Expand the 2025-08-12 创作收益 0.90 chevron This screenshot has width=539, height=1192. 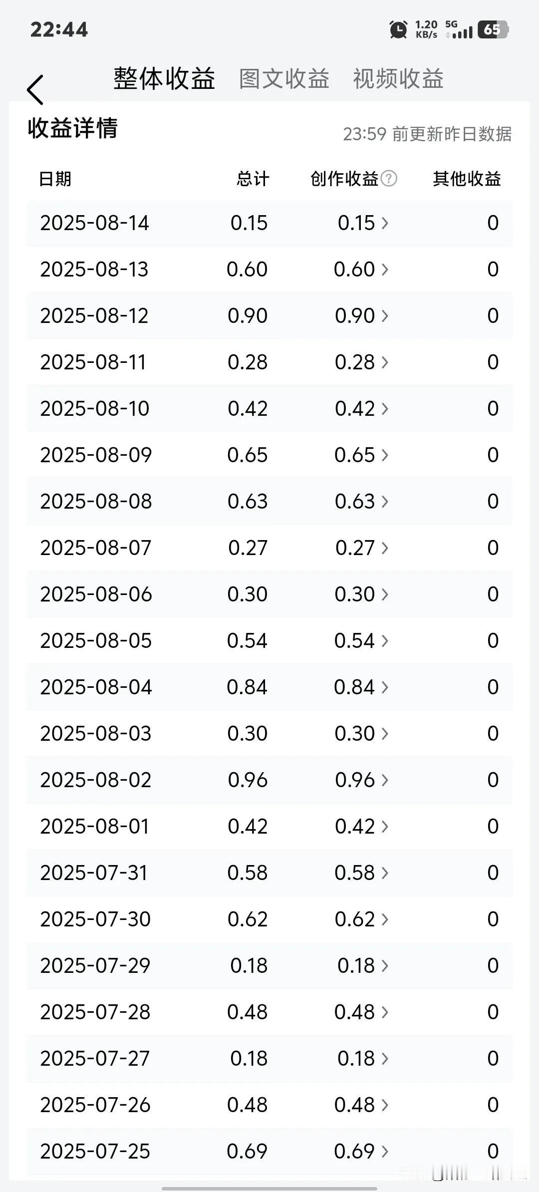pos(385,315)
